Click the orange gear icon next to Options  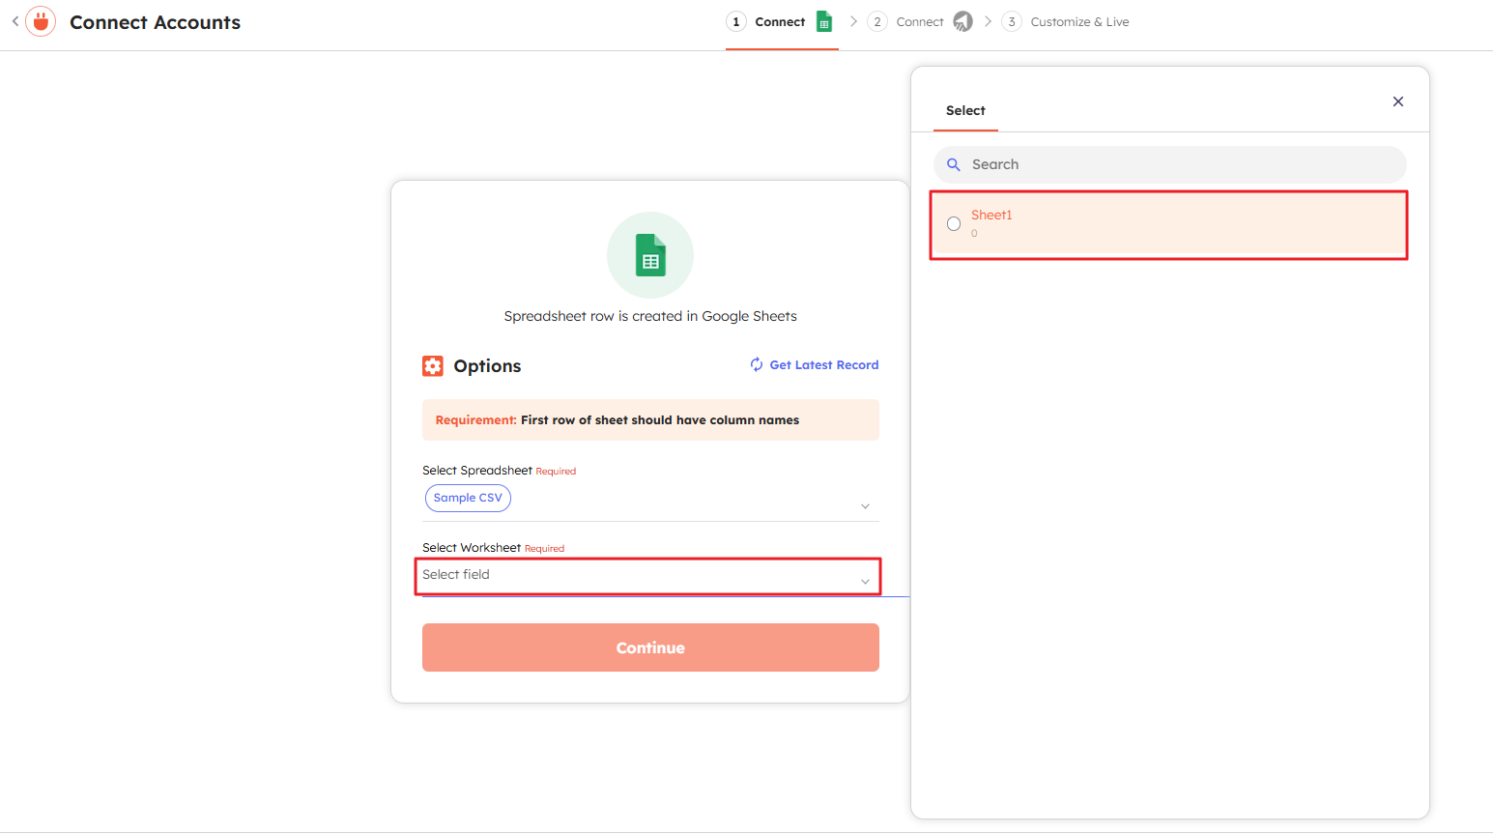pyautogui.click(x=433, y=366)
